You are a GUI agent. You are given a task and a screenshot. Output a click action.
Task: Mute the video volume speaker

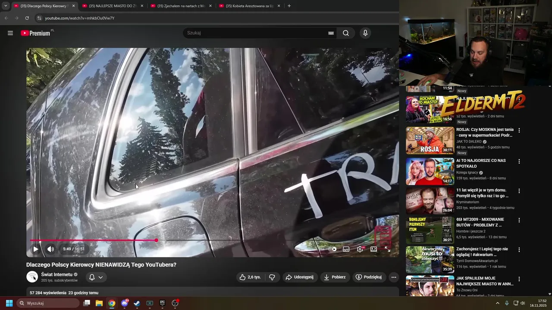pyautogui.click(x=50, y=249)
